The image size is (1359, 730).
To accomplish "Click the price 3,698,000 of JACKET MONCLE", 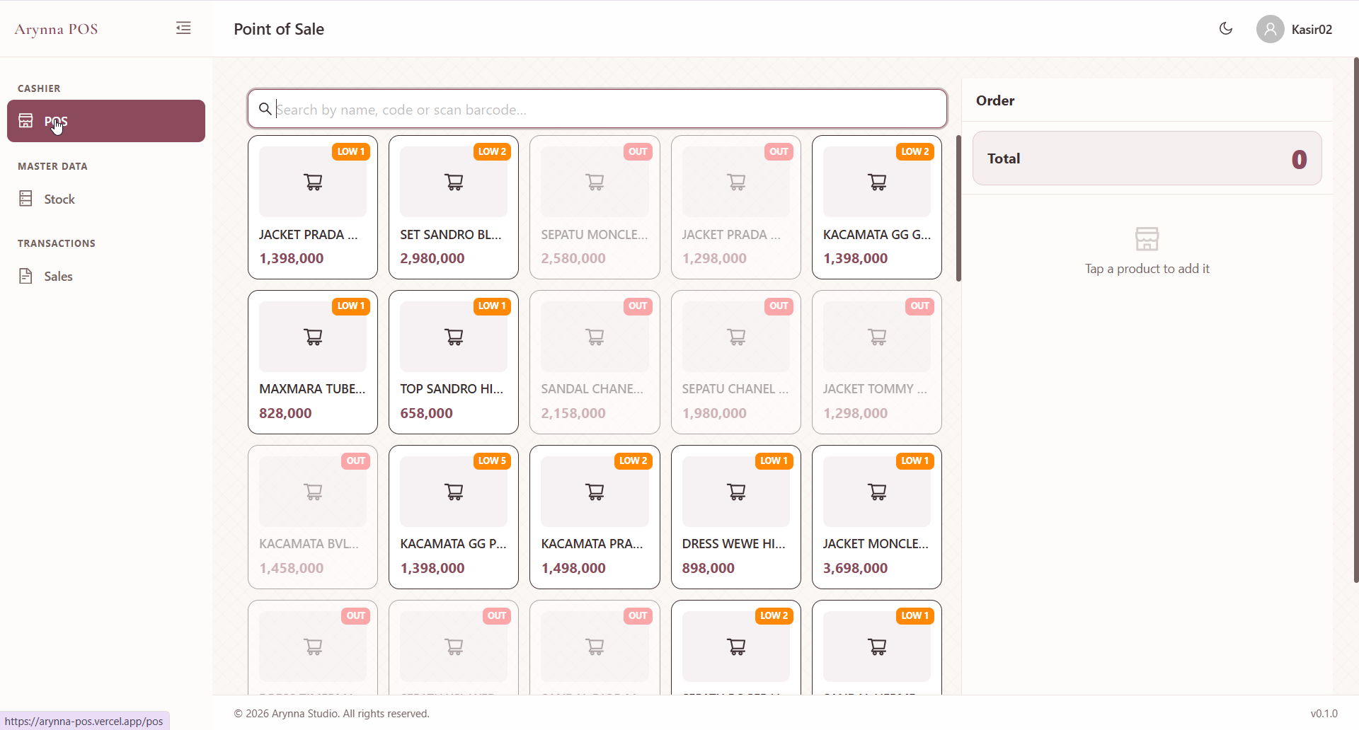I will pyautogui.click(x=855, y=568).
